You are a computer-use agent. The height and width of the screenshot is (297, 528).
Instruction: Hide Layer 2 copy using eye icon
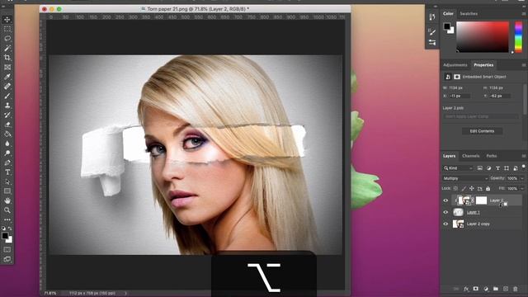coord(445,224)
